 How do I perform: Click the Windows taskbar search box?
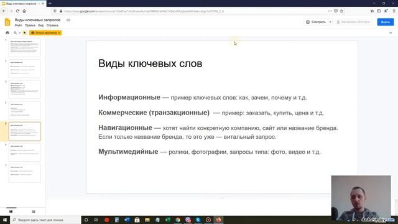click(x=45, y=220)
